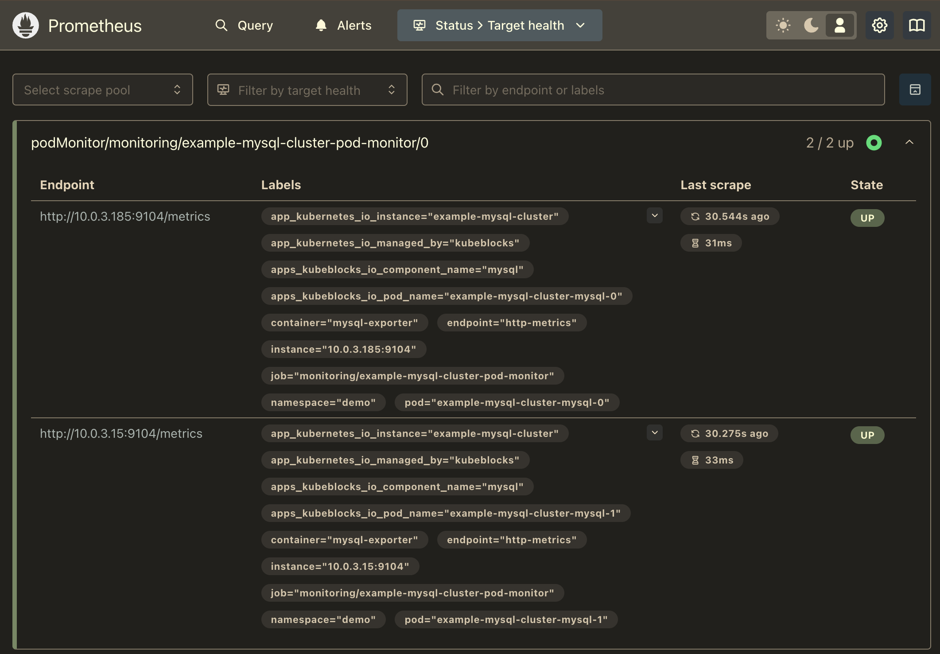Viewport: 940px width, 654px height.
Task: Click the hourglass icon in 33ms badge
Action: coord(695,460)
